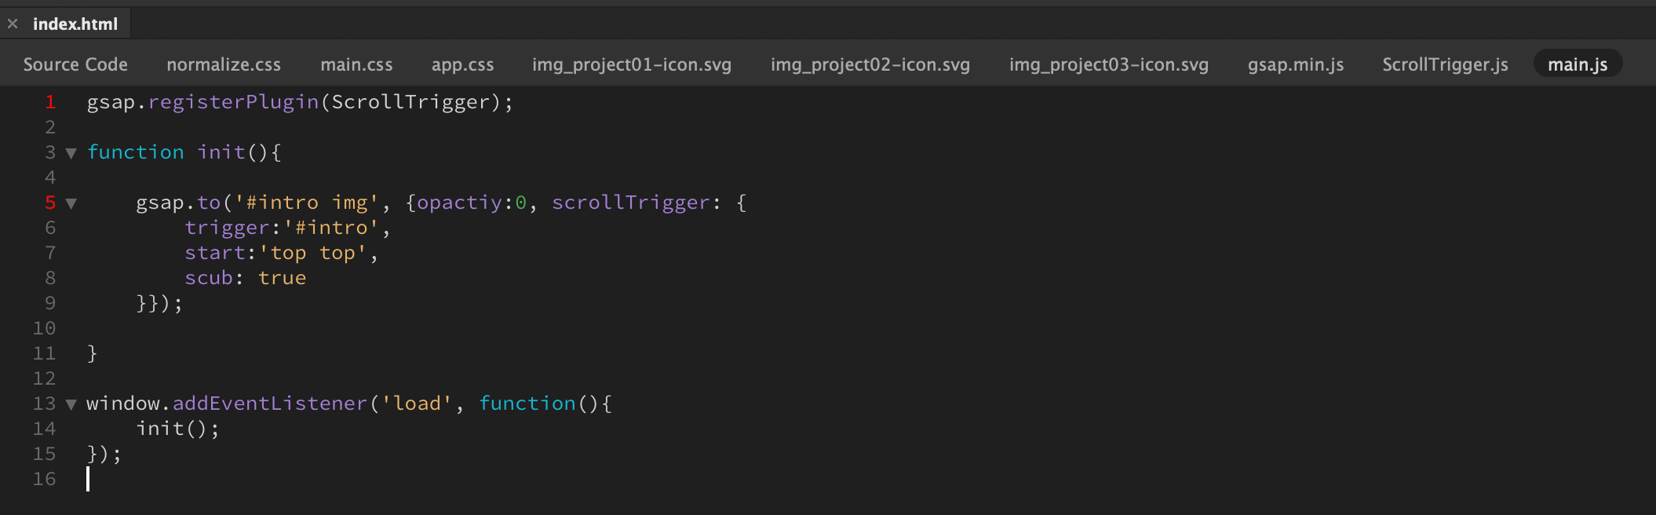Image resolution: width=1656 pixels, height=515 pixels.
Task: Collapse the load event listener fold
Action: pos(71,404)
